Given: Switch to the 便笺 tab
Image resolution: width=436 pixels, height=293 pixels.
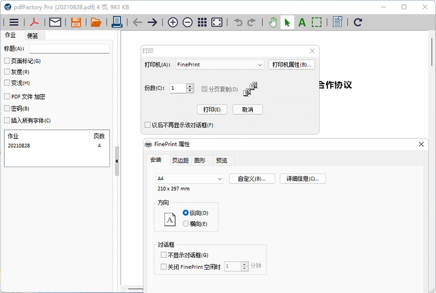Looking at the screenshot, I should point(32,35).
